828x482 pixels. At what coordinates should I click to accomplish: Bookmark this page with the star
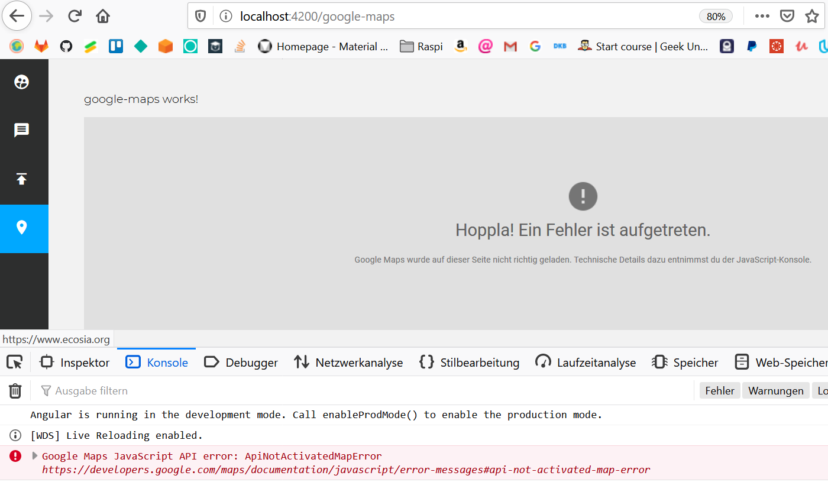tap(812, 16)
